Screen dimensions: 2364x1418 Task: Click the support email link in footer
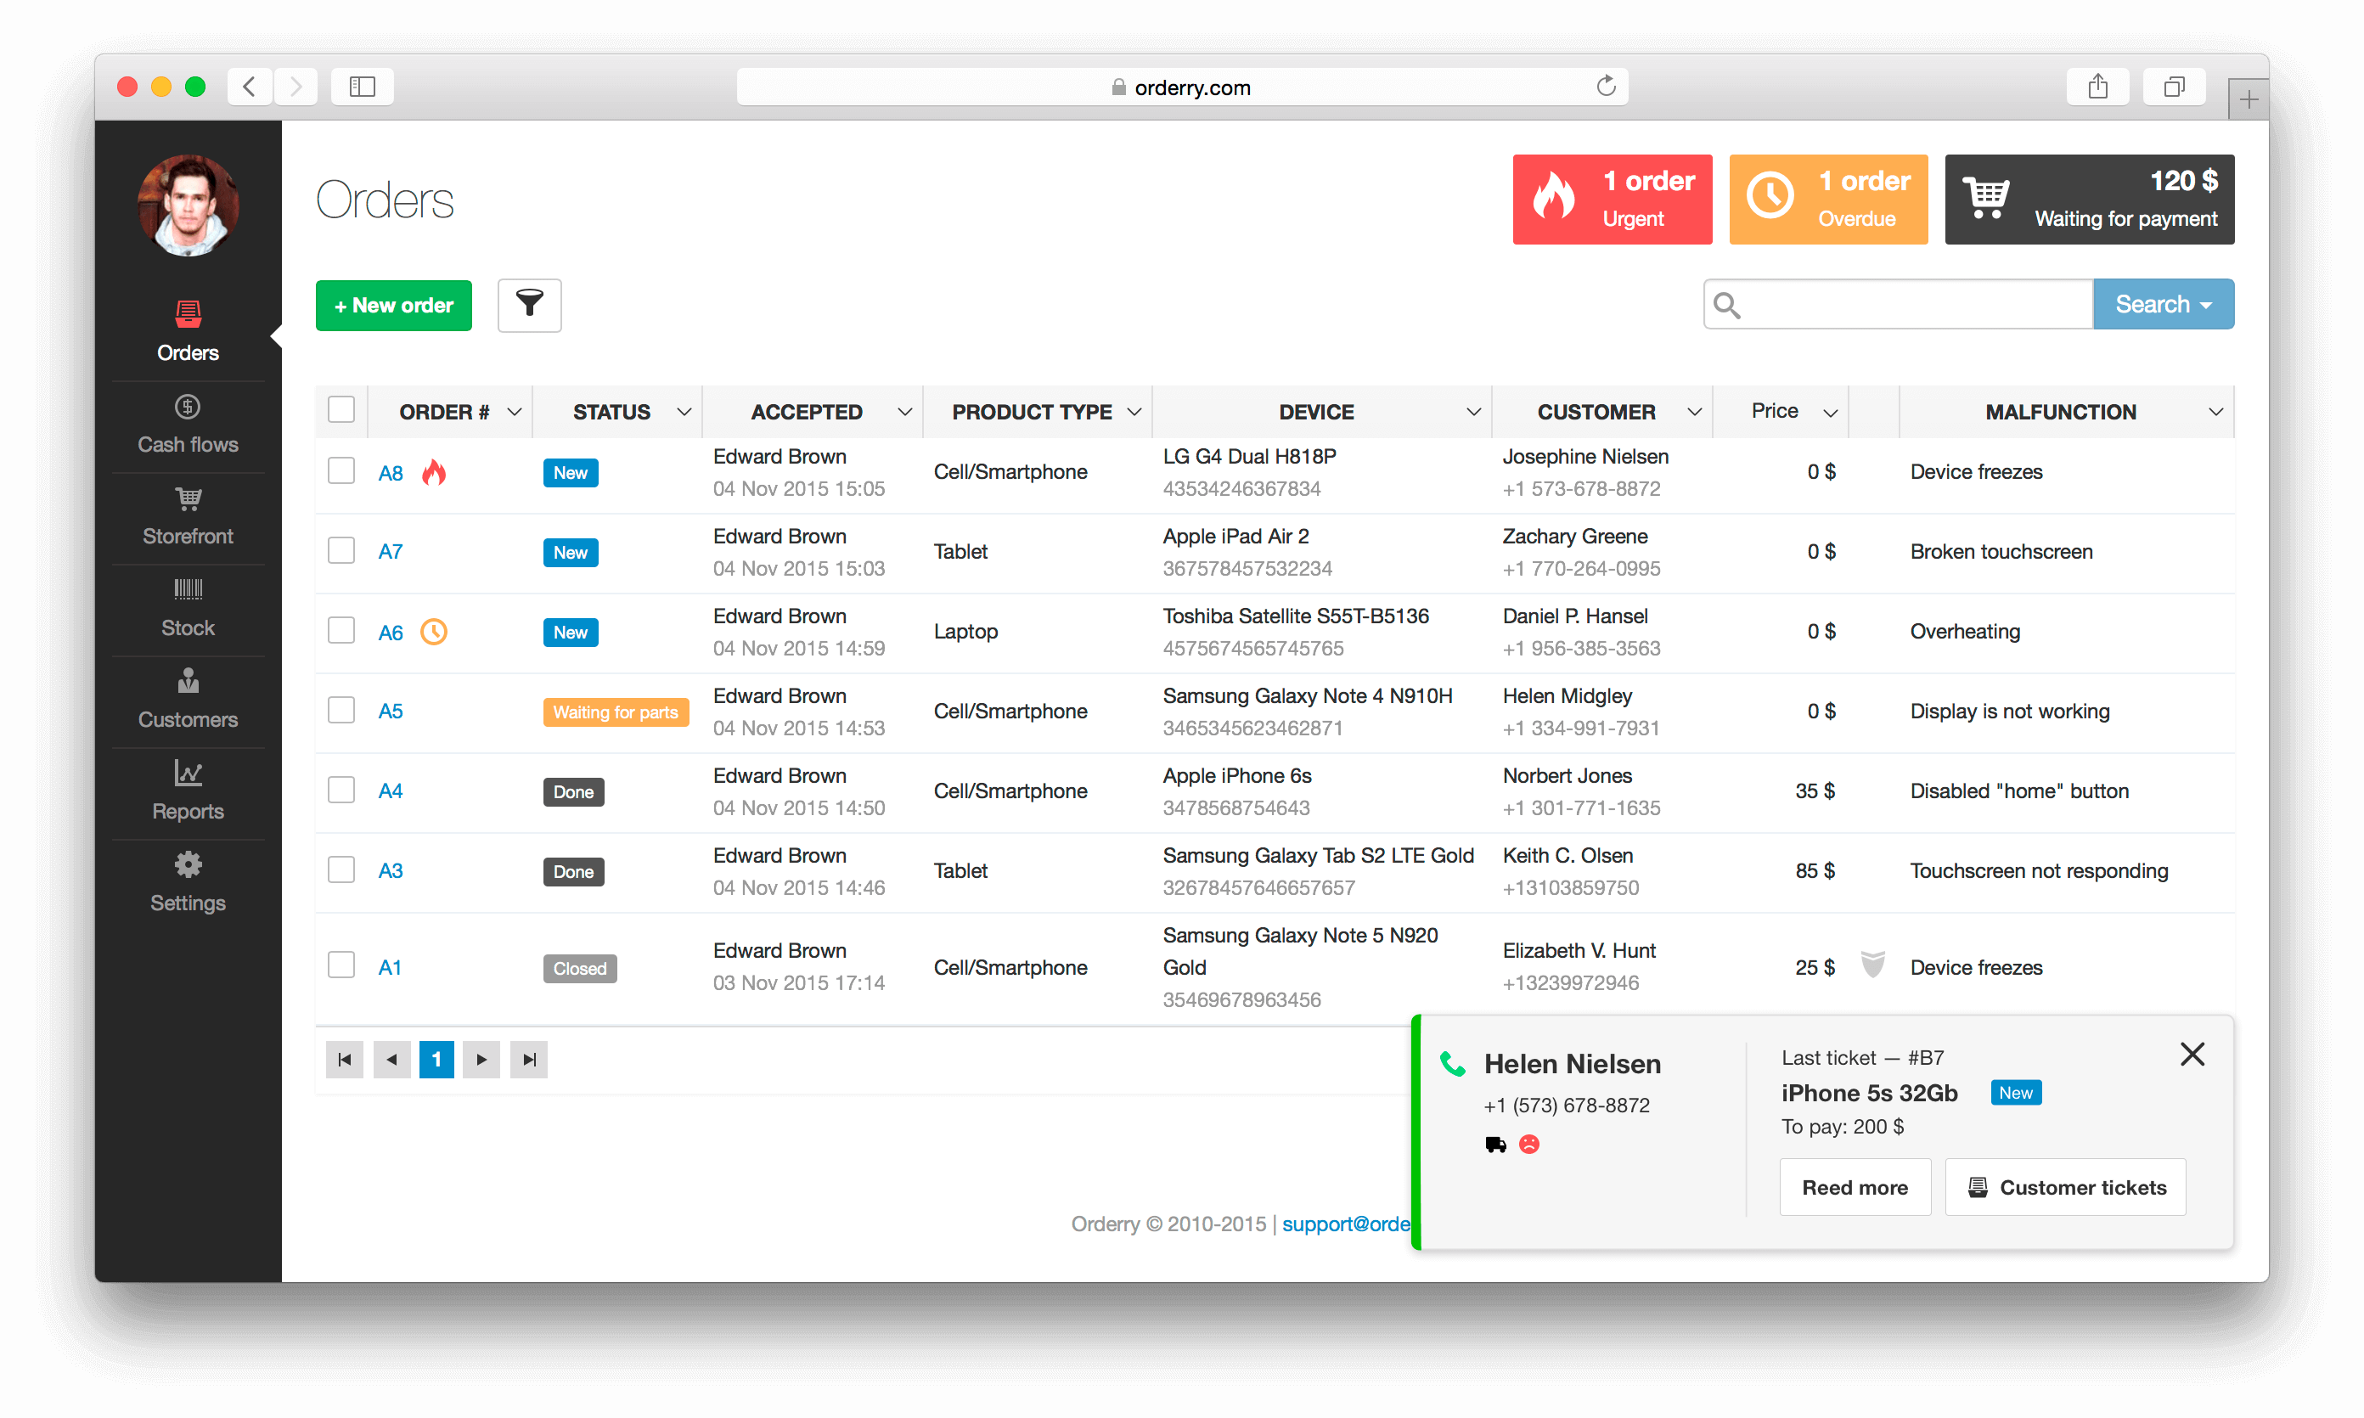1347,1224
